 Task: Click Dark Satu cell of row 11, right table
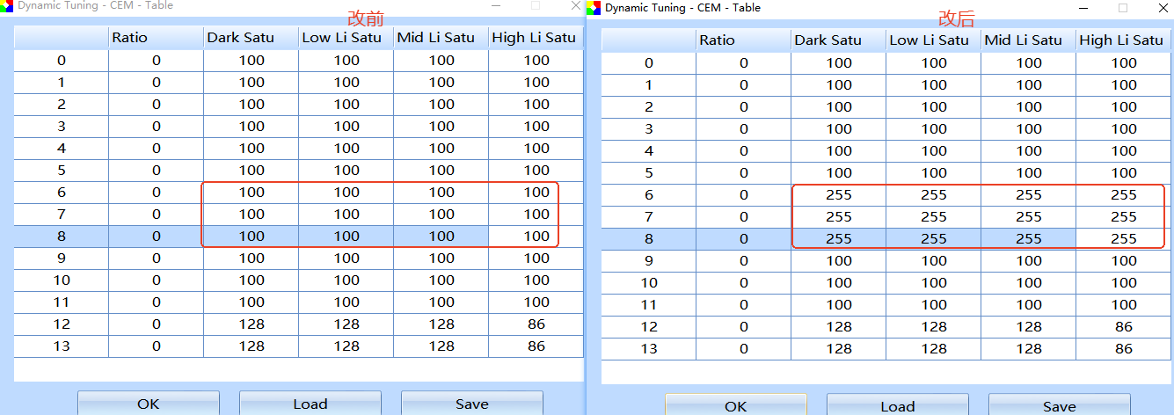[839, 305]
